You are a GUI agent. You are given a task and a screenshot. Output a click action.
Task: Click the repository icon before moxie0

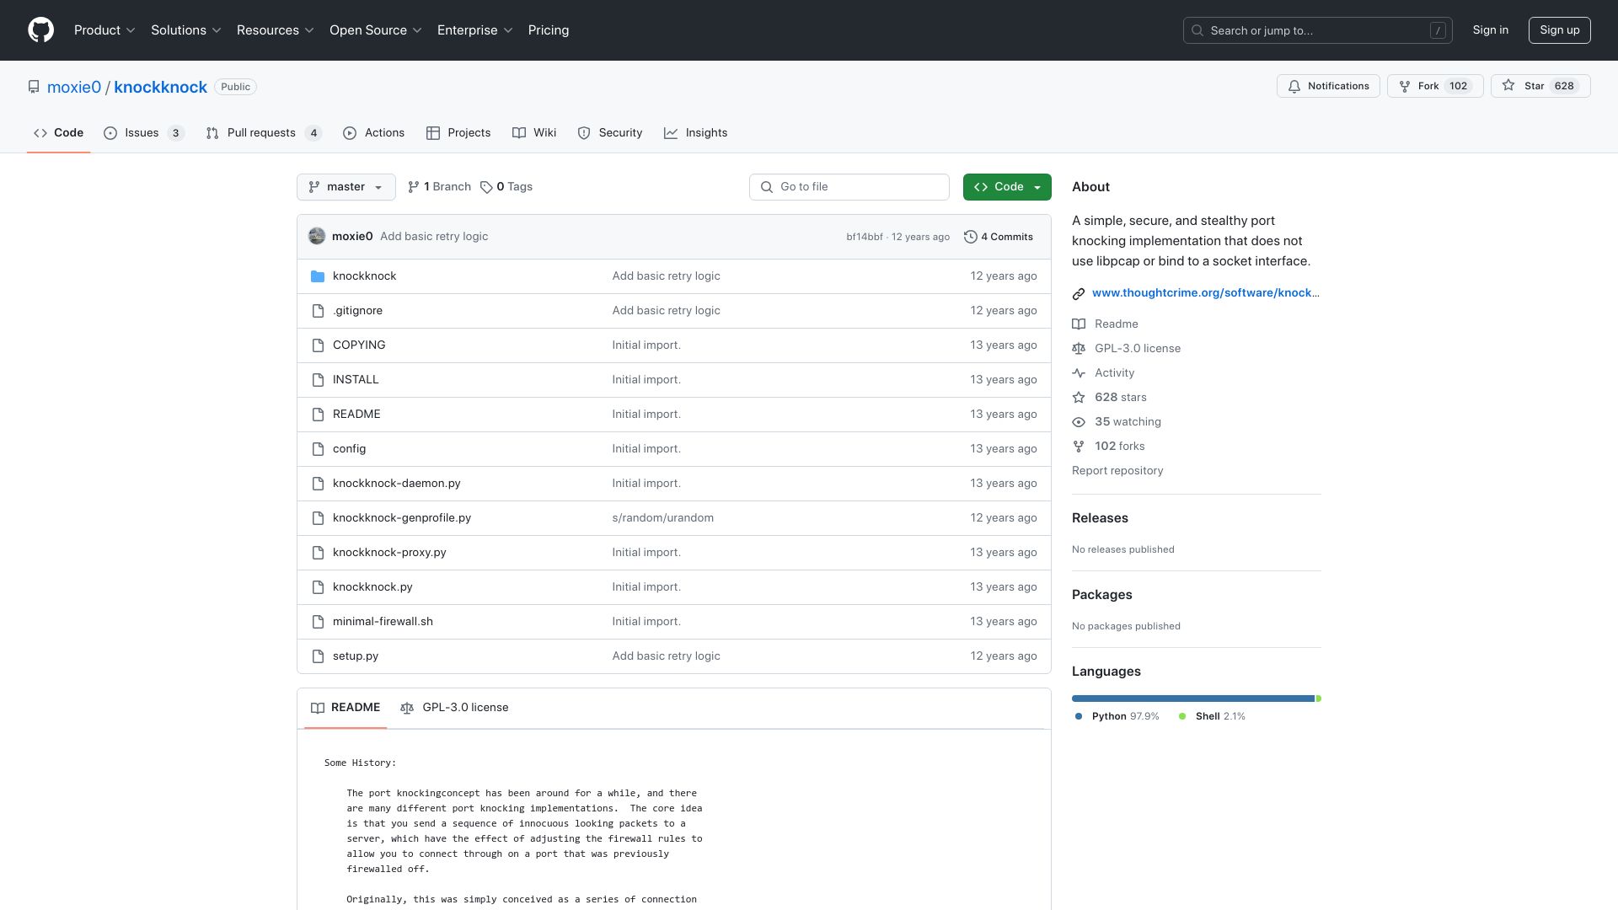pyautogui.click(x=34, y=87)
